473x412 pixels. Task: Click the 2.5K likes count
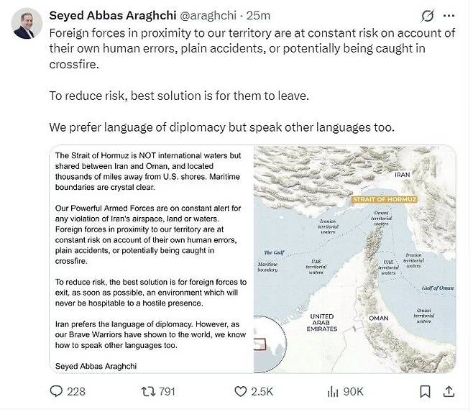tap(262, 391)
